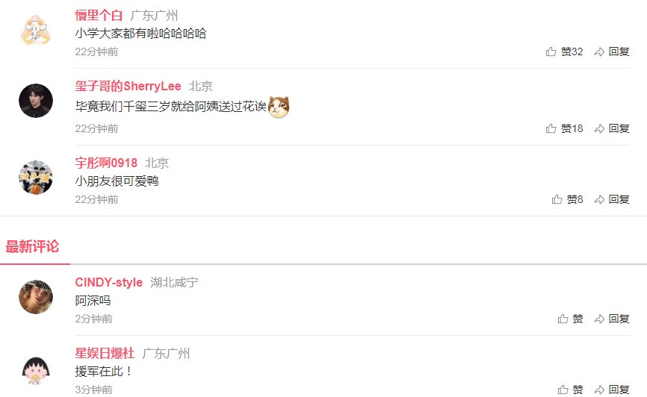647x397 pixels.
Task: Click 星娱日爆社's cartoon girl avatar
Action: click(x=36, y=370)
